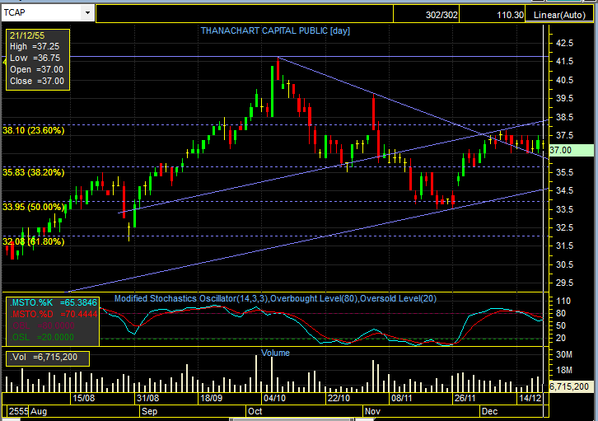Screen dimensions: 598x421
Task: Click the 15/08 date axis label
Action: point(84,398)
